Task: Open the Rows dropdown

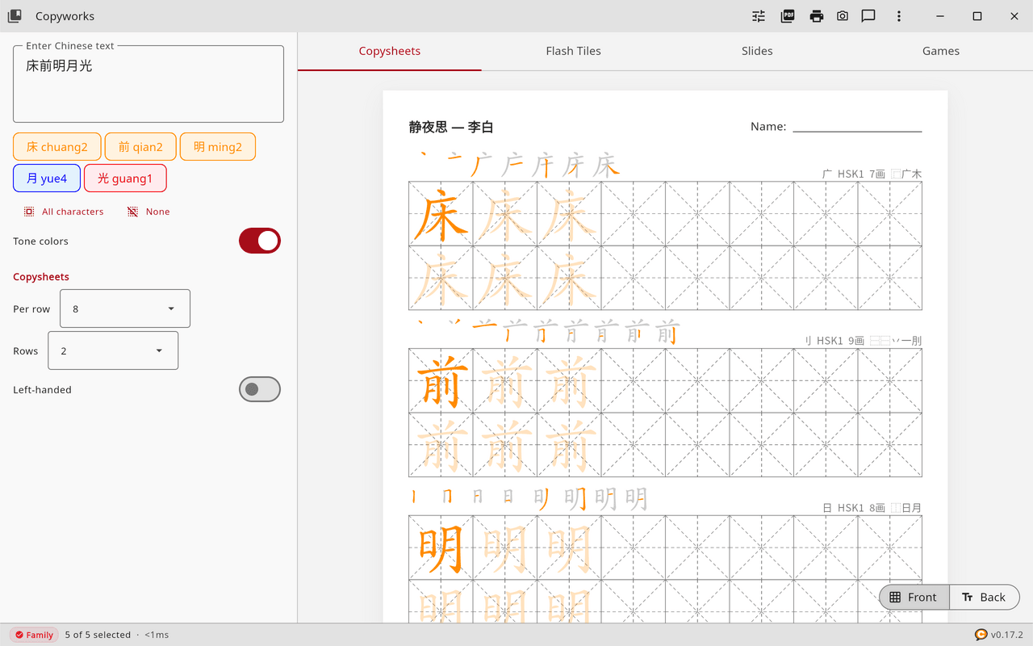Action: point(113,350)
